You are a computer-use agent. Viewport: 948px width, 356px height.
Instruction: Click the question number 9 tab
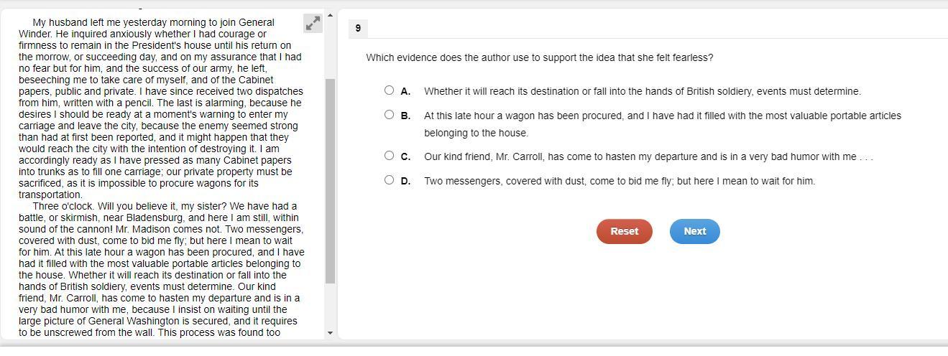click(x=358, y=29)
